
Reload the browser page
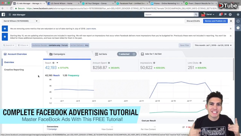click(11, 8)
